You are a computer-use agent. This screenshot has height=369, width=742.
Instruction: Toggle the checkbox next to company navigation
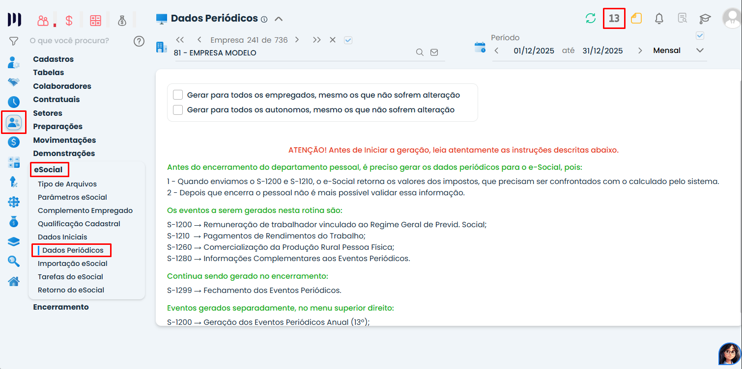[348, 40]
